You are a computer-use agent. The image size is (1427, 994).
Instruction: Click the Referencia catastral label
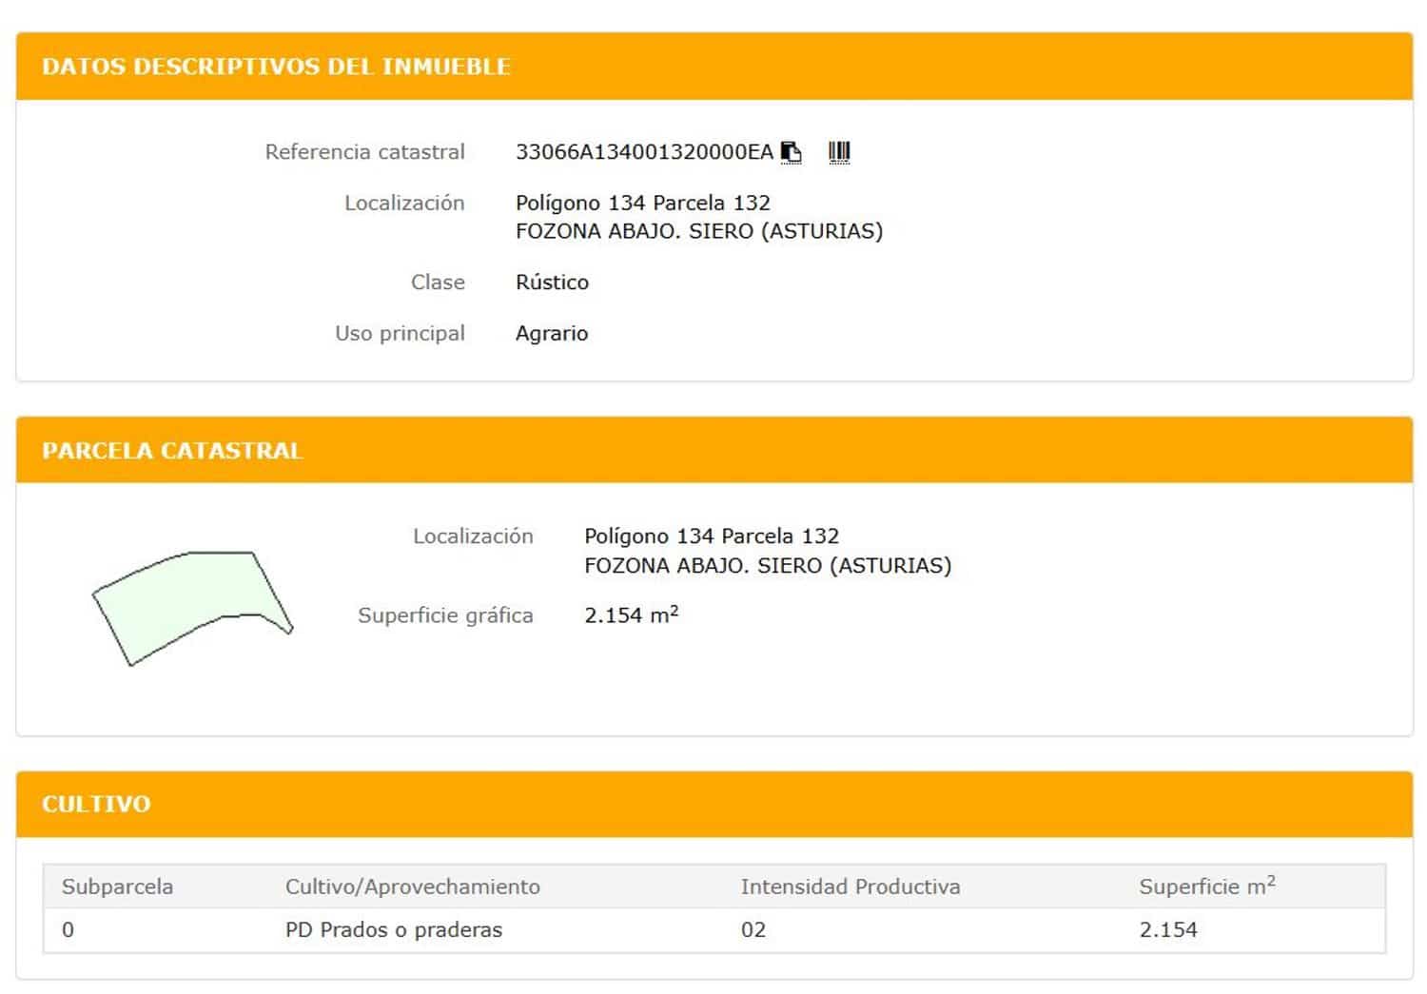[366, 151]
